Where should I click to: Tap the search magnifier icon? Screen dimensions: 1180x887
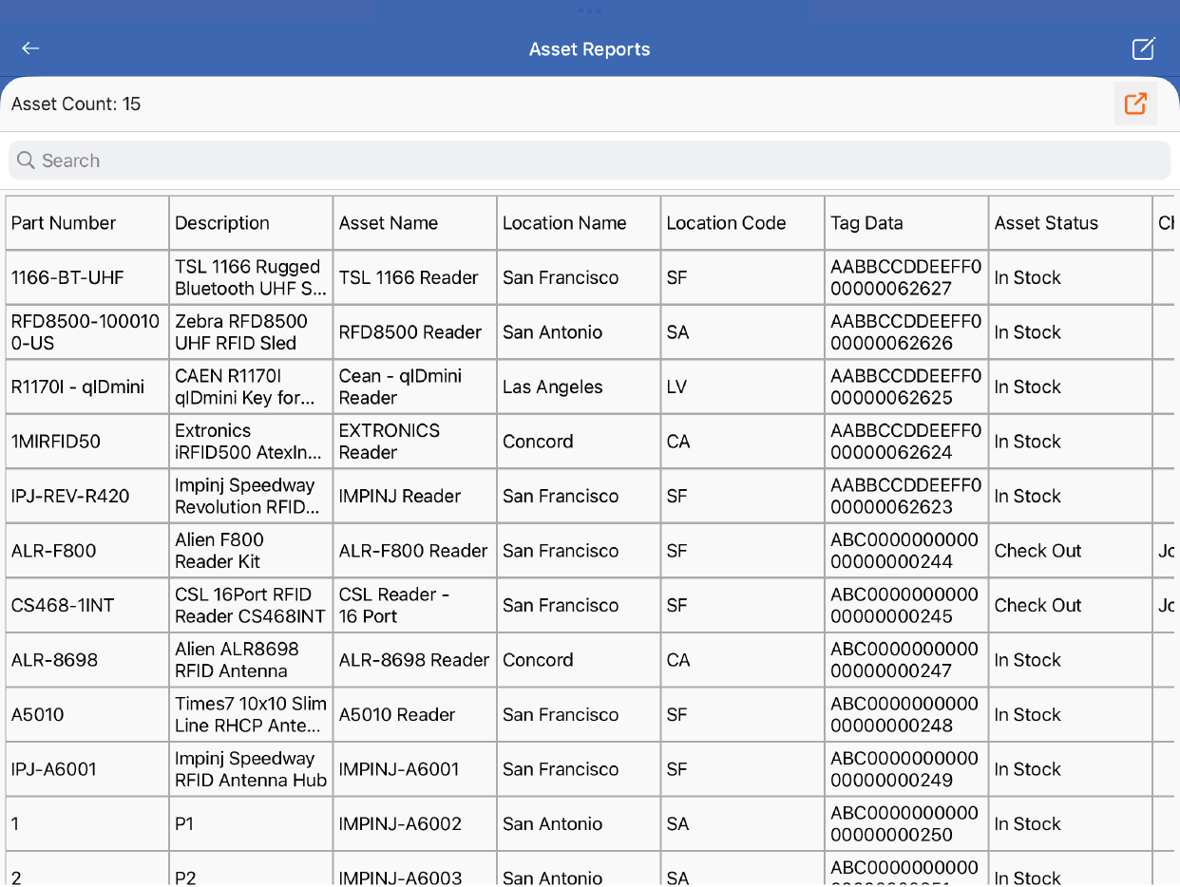click(26, 160)
